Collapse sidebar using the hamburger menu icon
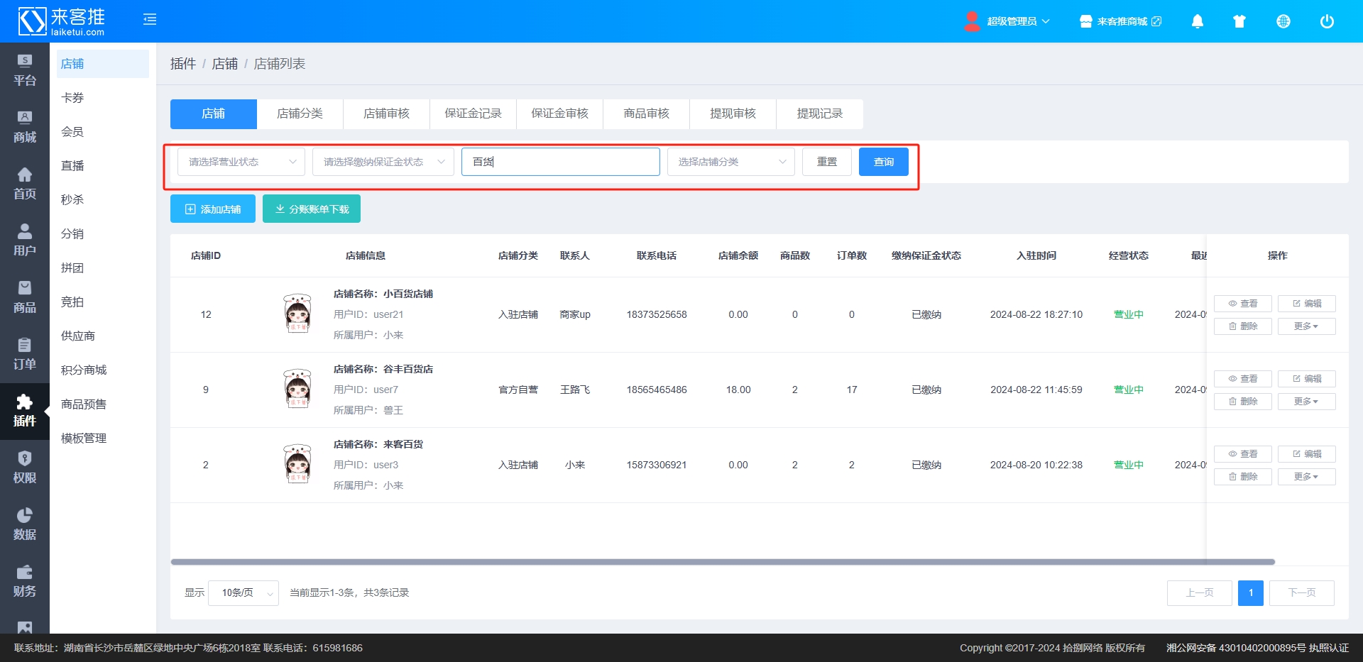Screen dimensions: 1363x662 coord(150,20)
